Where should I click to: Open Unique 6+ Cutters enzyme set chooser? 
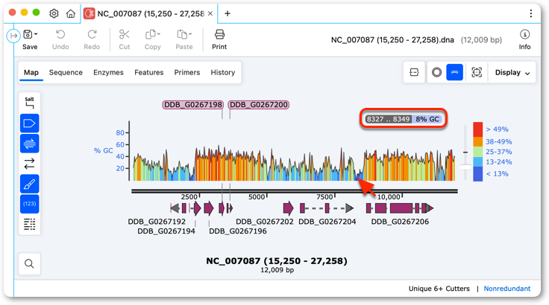[x=439, y=289]
